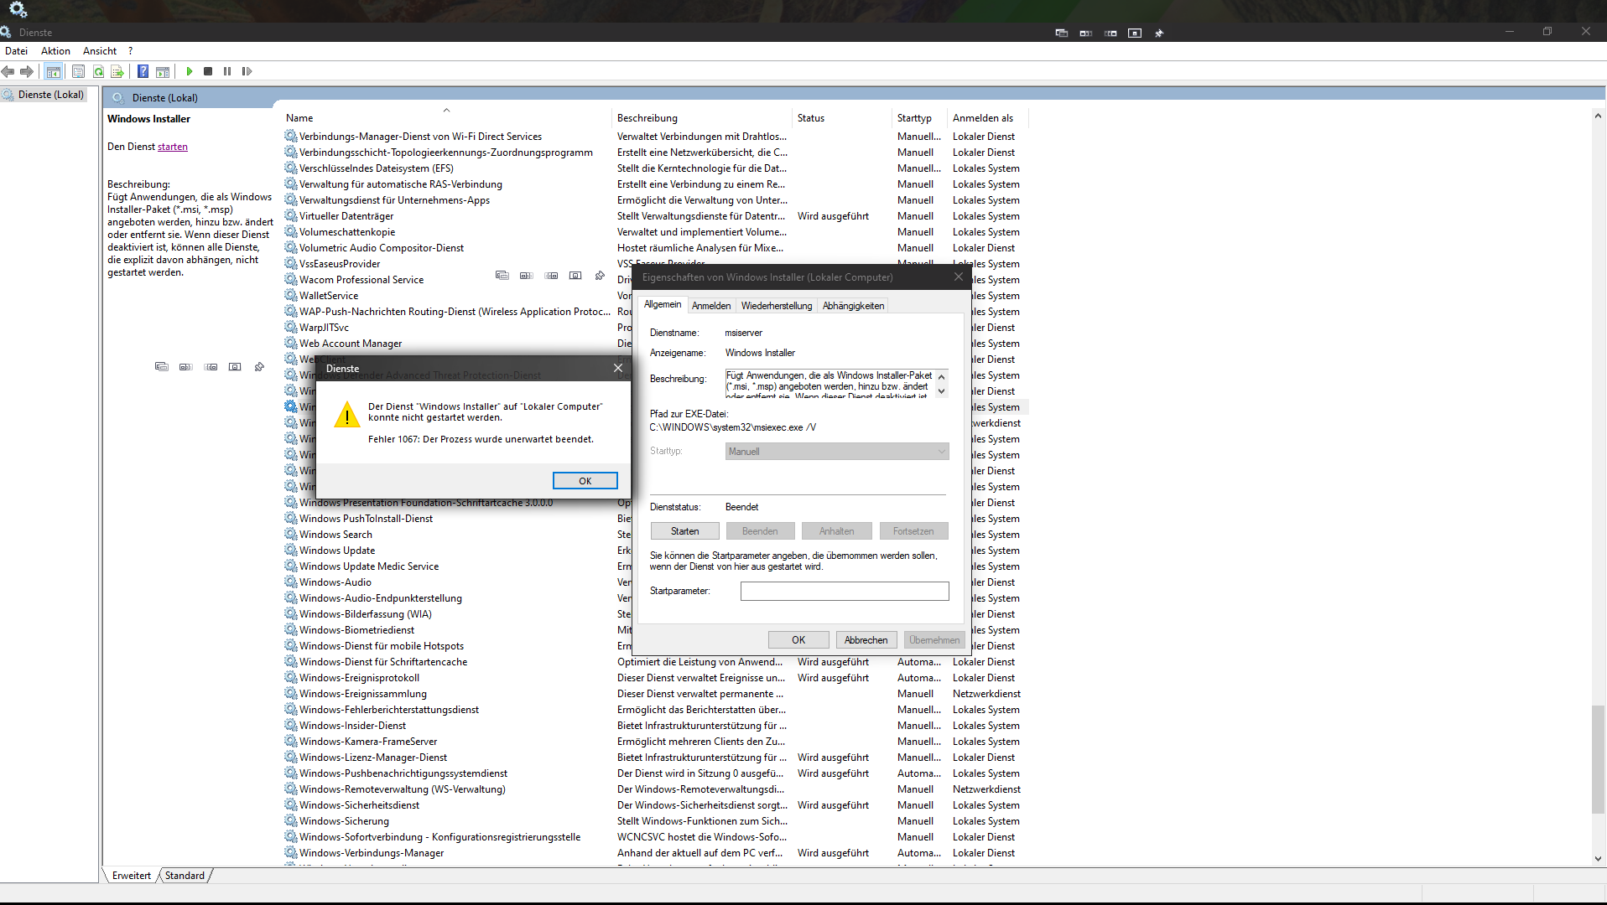1607x905 pixels.
Task: Click the gear icon of Windows Update row
Action: coord(291,550)
